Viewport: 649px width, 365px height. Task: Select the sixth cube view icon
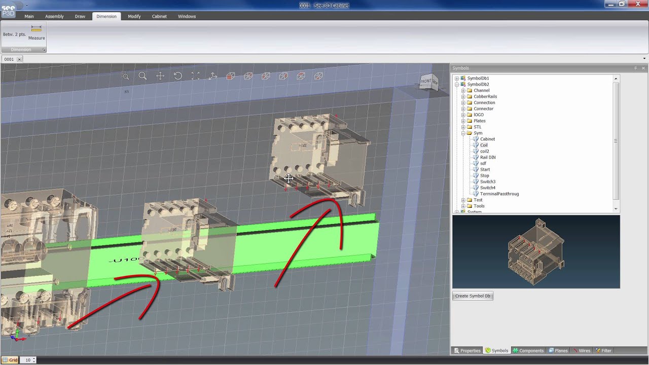coord(318,76)
